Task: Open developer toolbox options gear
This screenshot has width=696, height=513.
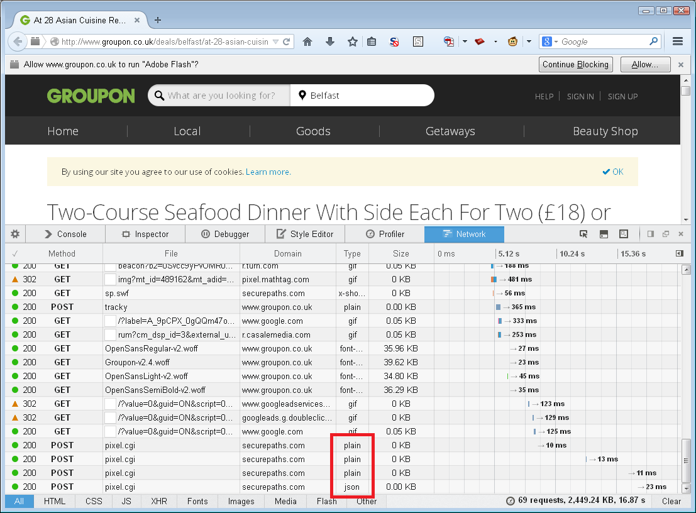Action: (15, 234)
